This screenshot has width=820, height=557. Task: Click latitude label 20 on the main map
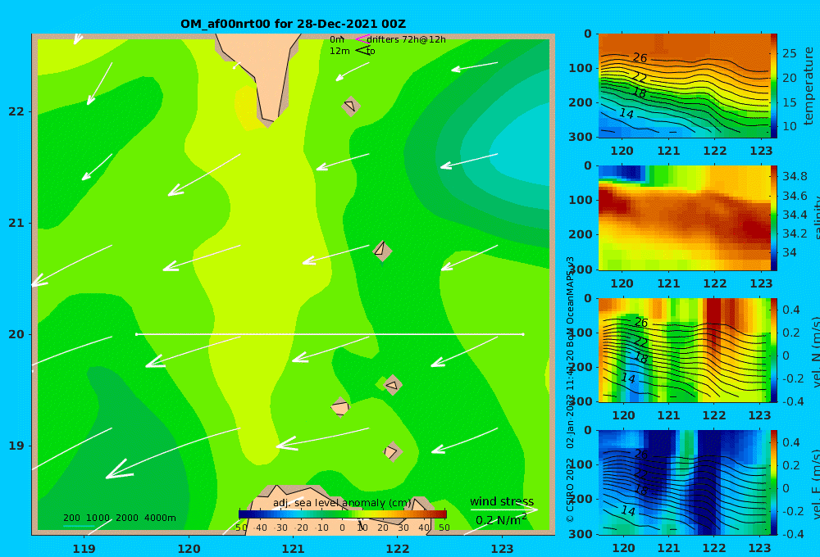pyautogui.click(x=16, y=334)
